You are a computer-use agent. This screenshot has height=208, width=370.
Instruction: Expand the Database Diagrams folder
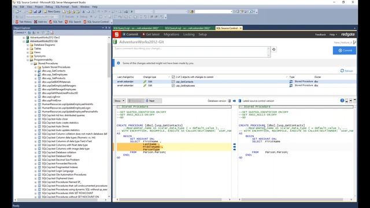pos(28,45)
